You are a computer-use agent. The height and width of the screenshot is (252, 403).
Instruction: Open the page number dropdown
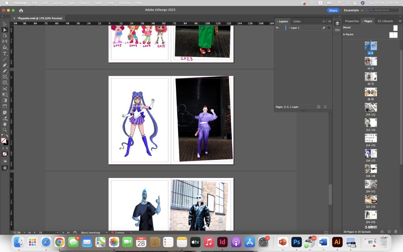[x=57, y=232]
